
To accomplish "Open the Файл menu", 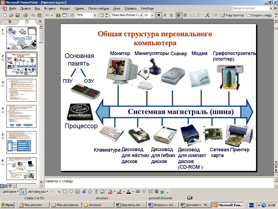I will coord(12,8).
